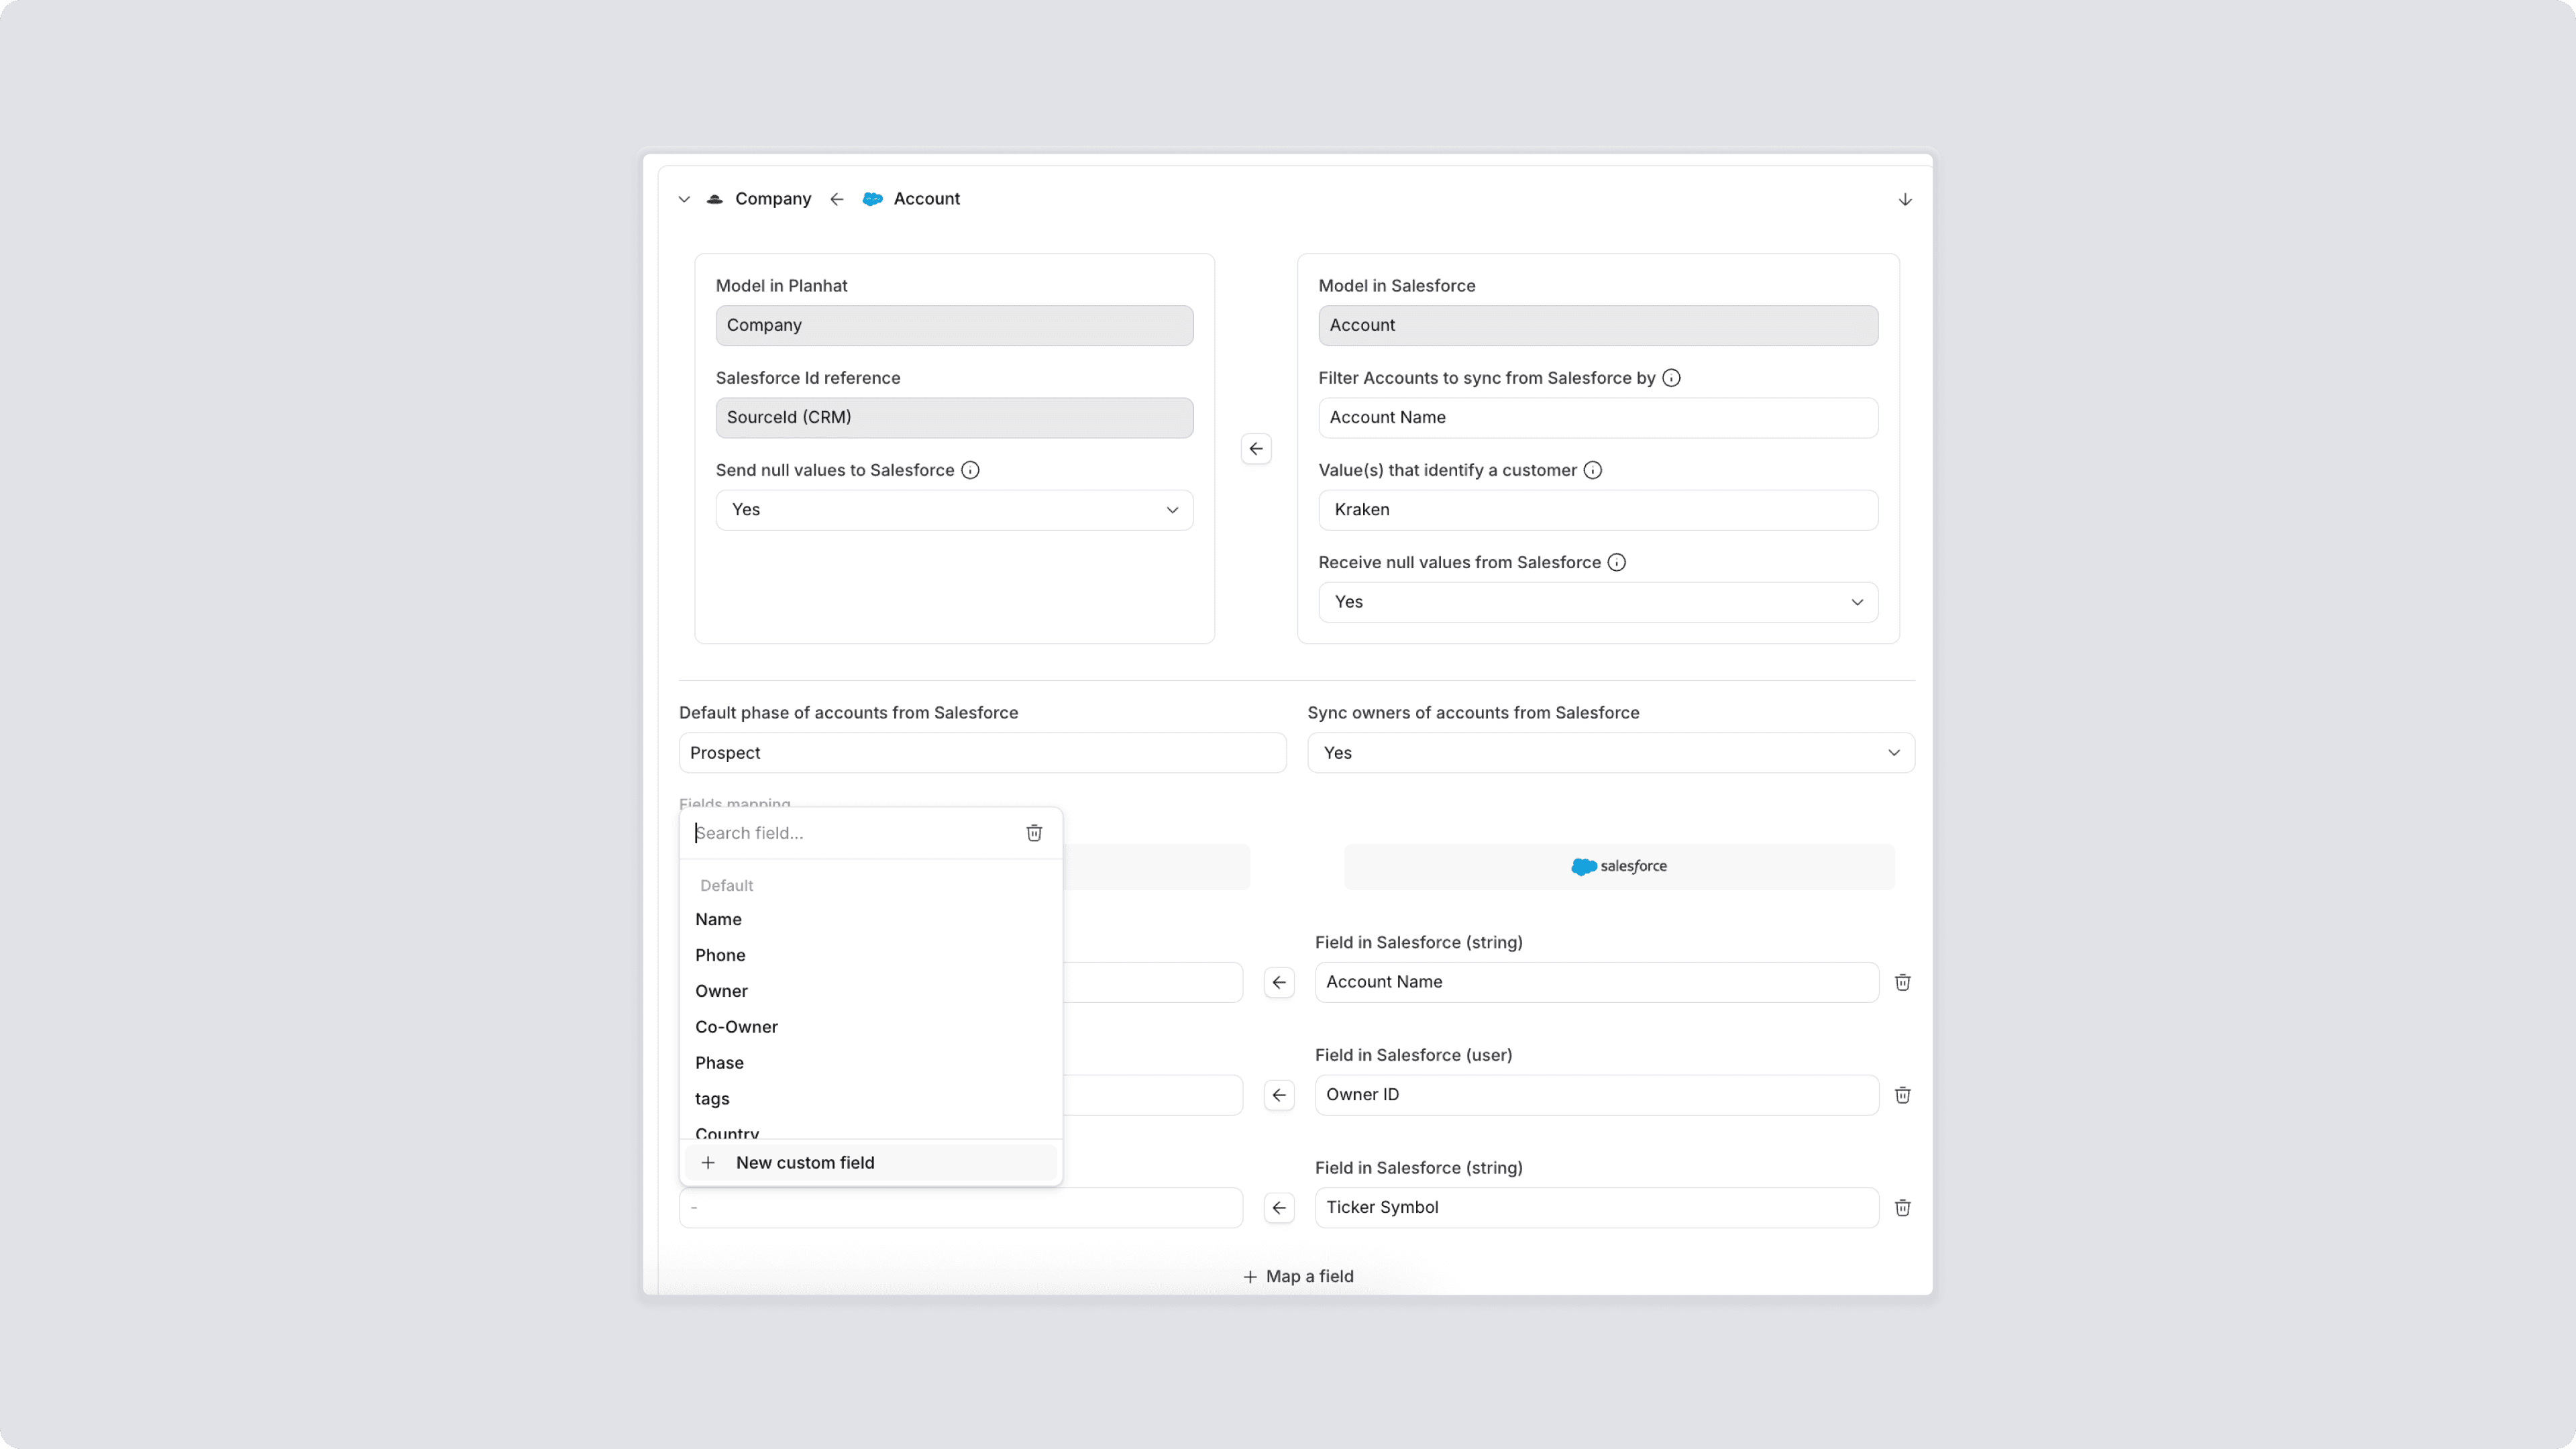
Task: Delete the Ticker Symbol field mapping
Action: 1902,1208
